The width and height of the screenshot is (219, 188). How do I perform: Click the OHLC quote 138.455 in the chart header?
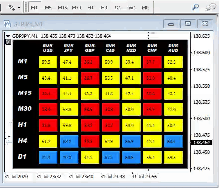pyautogui.click(x=49, y=36)
